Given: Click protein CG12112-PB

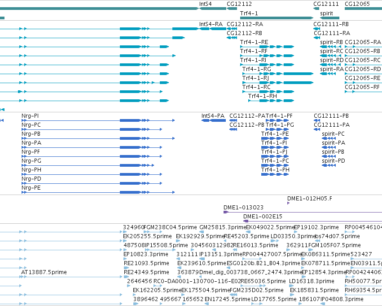Looking at the screenshot, I should (247, 125).
